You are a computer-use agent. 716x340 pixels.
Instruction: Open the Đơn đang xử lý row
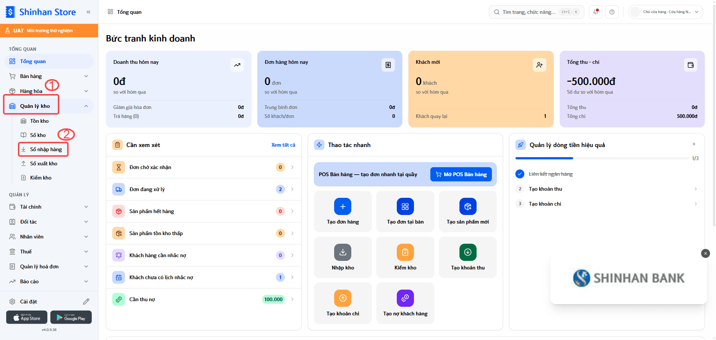click(x=204, y=189)
